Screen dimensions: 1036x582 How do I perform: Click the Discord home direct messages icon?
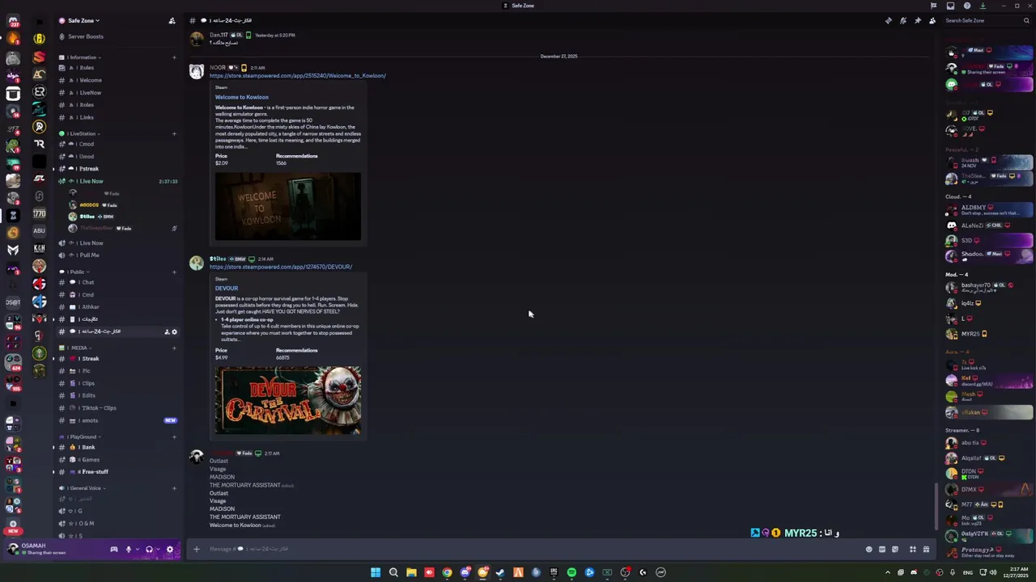[13, 22]
